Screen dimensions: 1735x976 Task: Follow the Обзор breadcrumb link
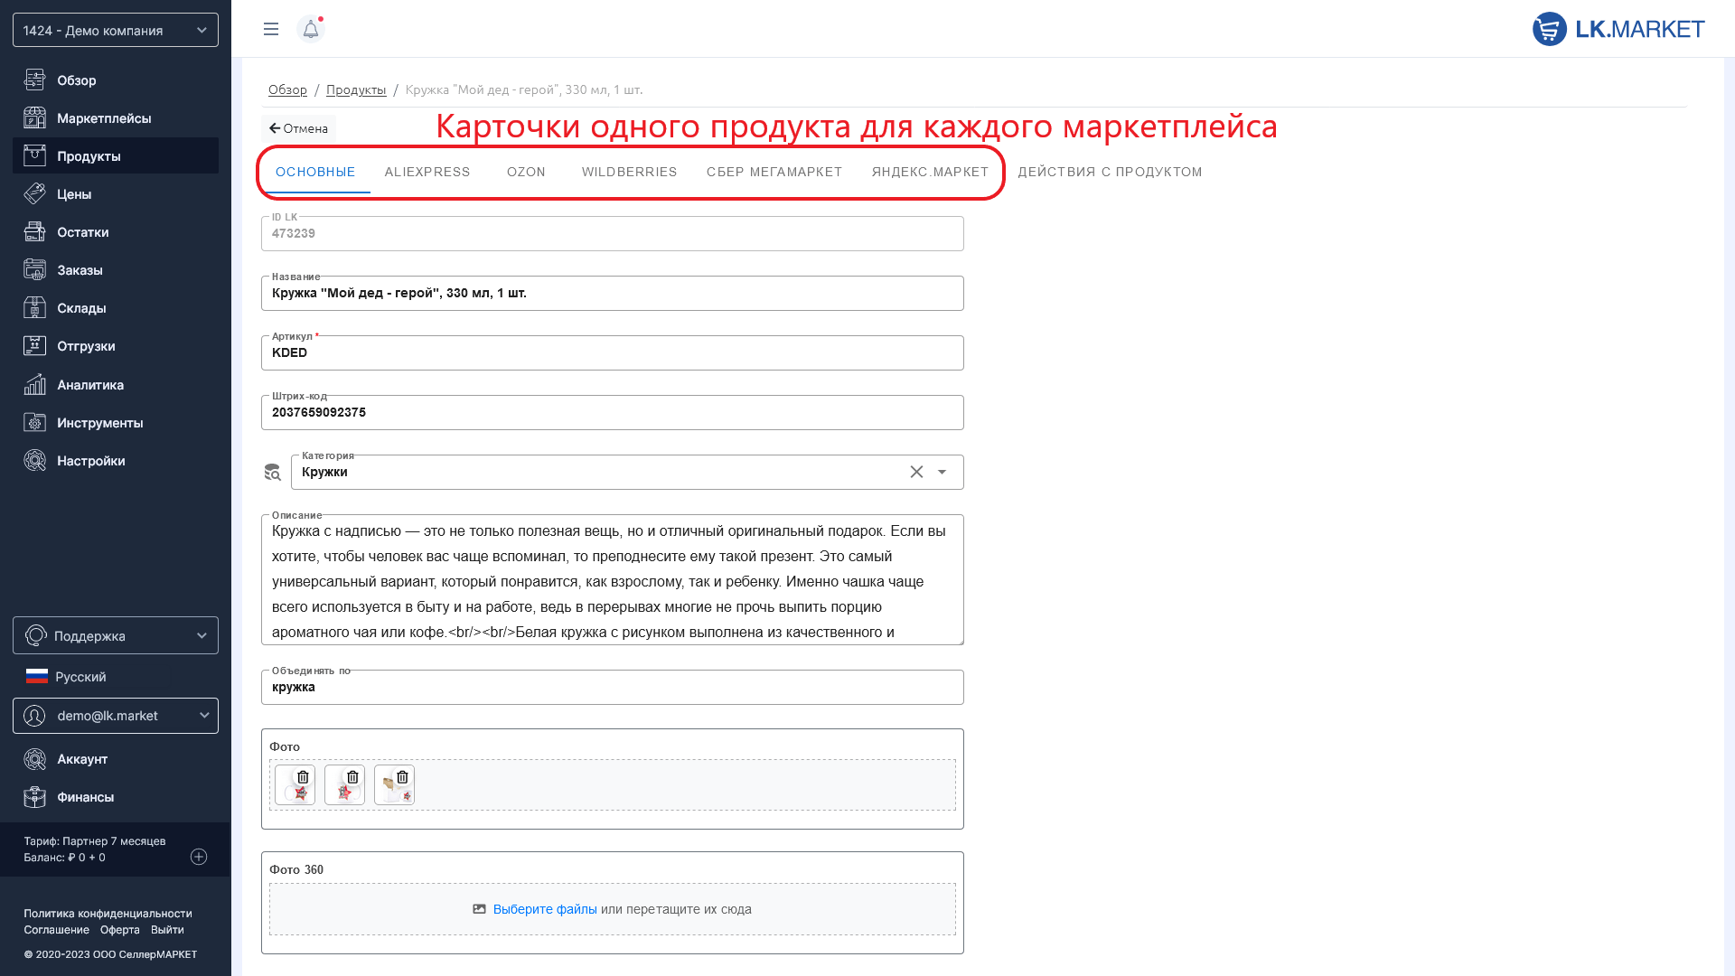287,89
